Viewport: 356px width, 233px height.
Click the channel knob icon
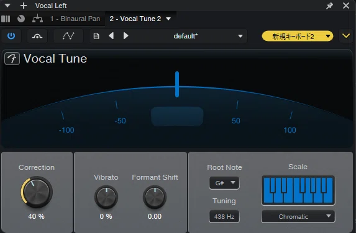click(x=21, y=19)
